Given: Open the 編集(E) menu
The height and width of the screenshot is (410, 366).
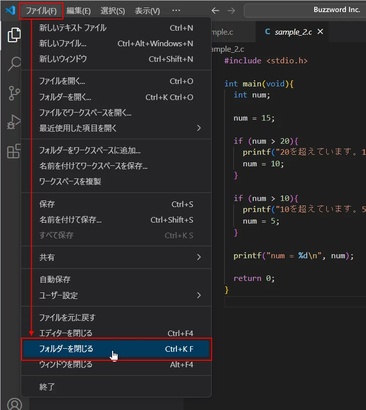Looking at the screenshot, I should (x=78, y=11).
